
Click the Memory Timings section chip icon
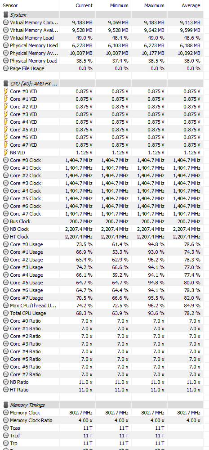point(6,405)
